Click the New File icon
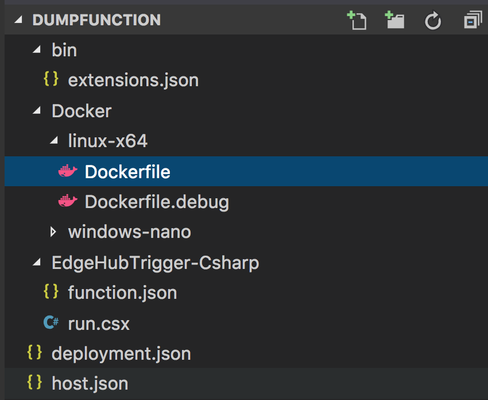488x400 pixels. coord(357,21)
